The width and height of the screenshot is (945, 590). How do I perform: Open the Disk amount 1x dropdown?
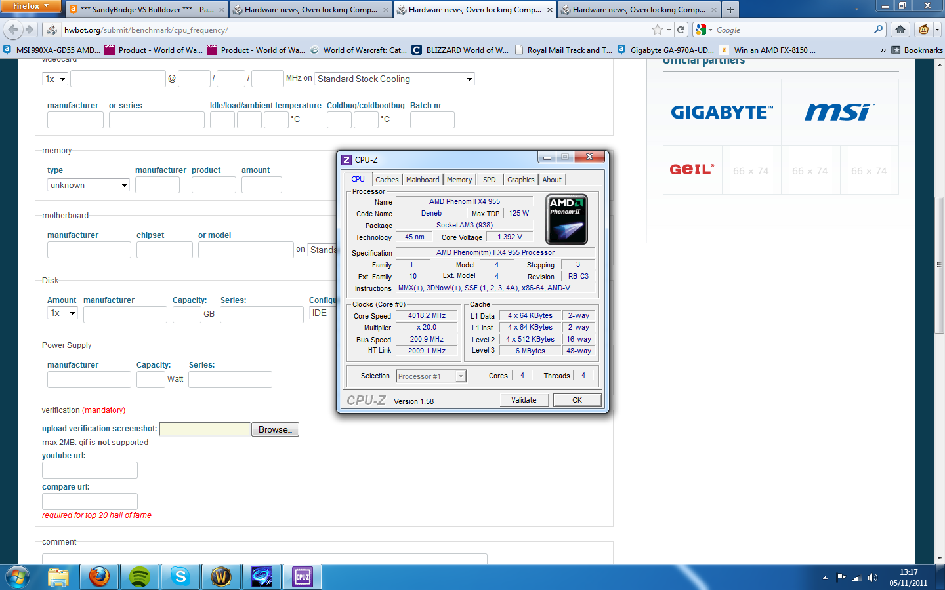point(63,313)
